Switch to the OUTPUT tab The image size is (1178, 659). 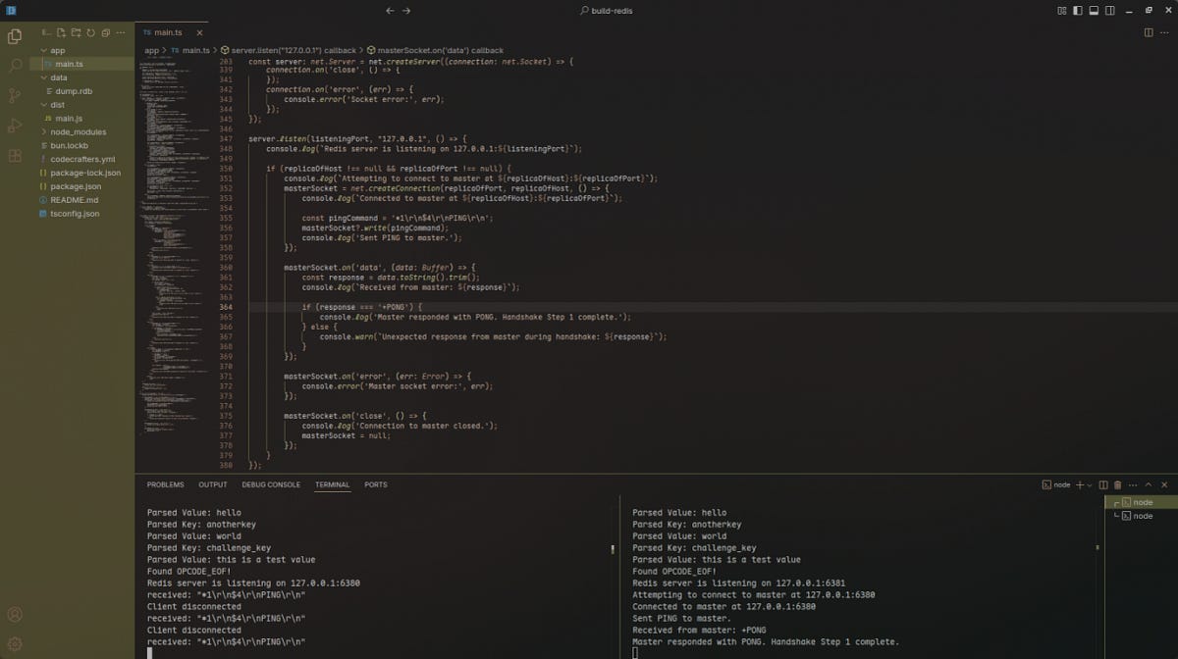tap(212, 483)
